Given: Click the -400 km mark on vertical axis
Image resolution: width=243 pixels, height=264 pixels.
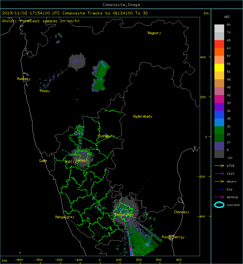Looking at the screenshot, I should pyautogui.click(x=202, y=216).
